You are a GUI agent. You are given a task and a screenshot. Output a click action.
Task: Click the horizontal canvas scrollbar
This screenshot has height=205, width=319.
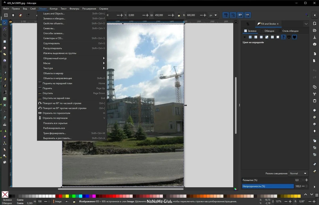[121, 189]
